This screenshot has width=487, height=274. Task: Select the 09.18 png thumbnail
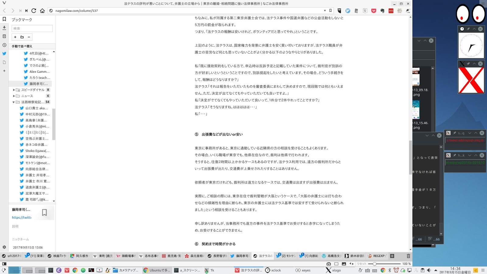tap(416, 77)
